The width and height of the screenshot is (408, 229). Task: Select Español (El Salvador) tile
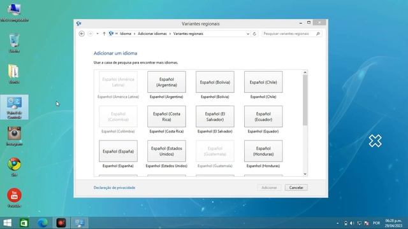[215, 116]
